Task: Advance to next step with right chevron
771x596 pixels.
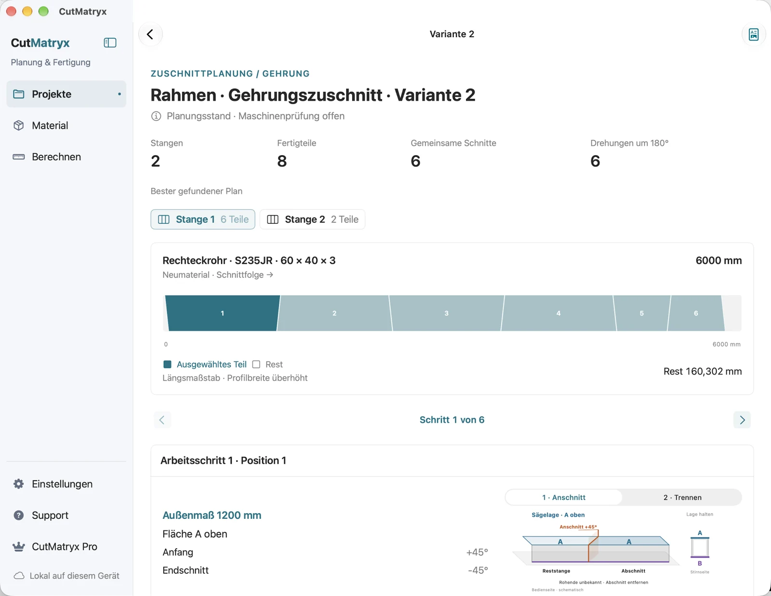Action: point(742,420)
